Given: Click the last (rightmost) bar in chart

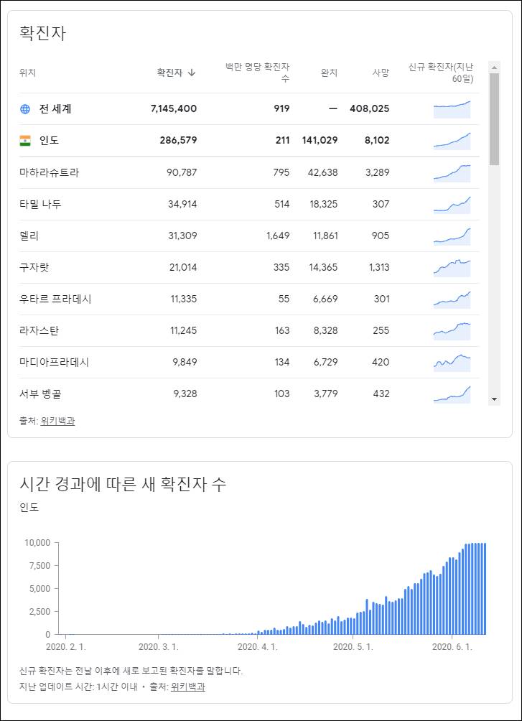Looking at the screenshot, I should (x=485, y=589).
